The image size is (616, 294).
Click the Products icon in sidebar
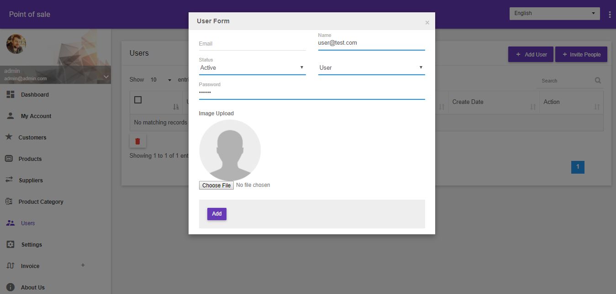pos(9,159)
